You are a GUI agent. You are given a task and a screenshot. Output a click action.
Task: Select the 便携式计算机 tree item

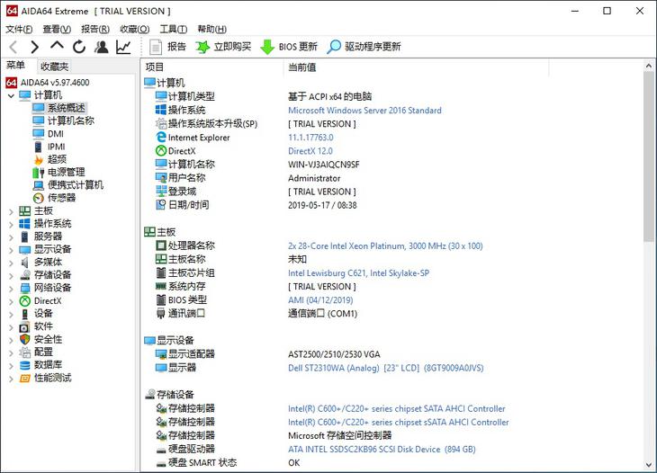76,185
